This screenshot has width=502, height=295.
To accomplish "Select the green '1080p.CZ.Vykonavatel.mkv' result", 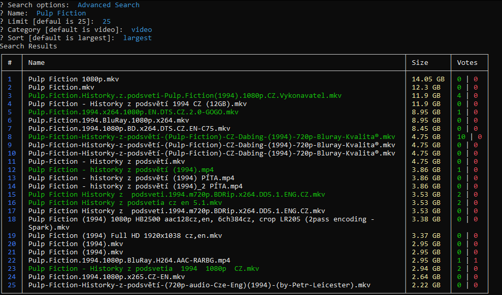I will click(185, 96).
